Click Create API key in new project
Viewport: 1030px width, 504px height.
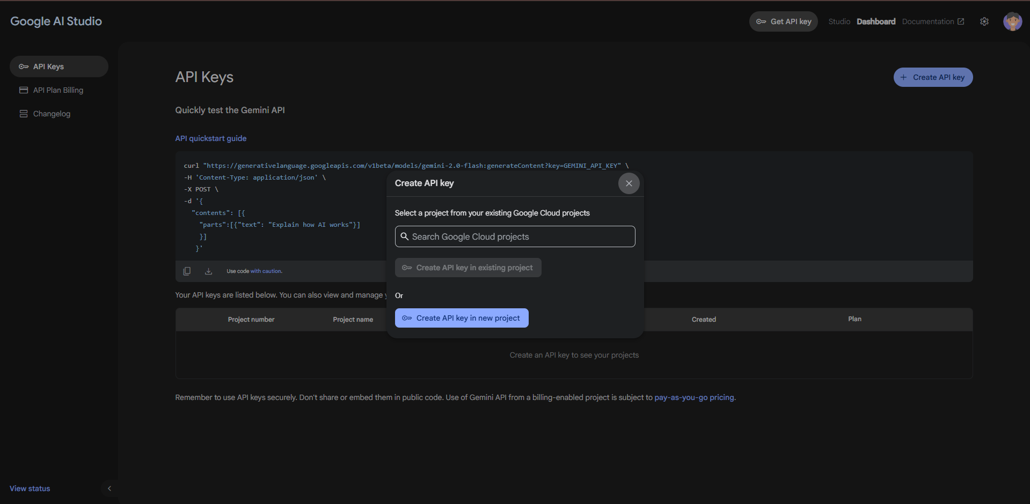click(x=462, y=318)
